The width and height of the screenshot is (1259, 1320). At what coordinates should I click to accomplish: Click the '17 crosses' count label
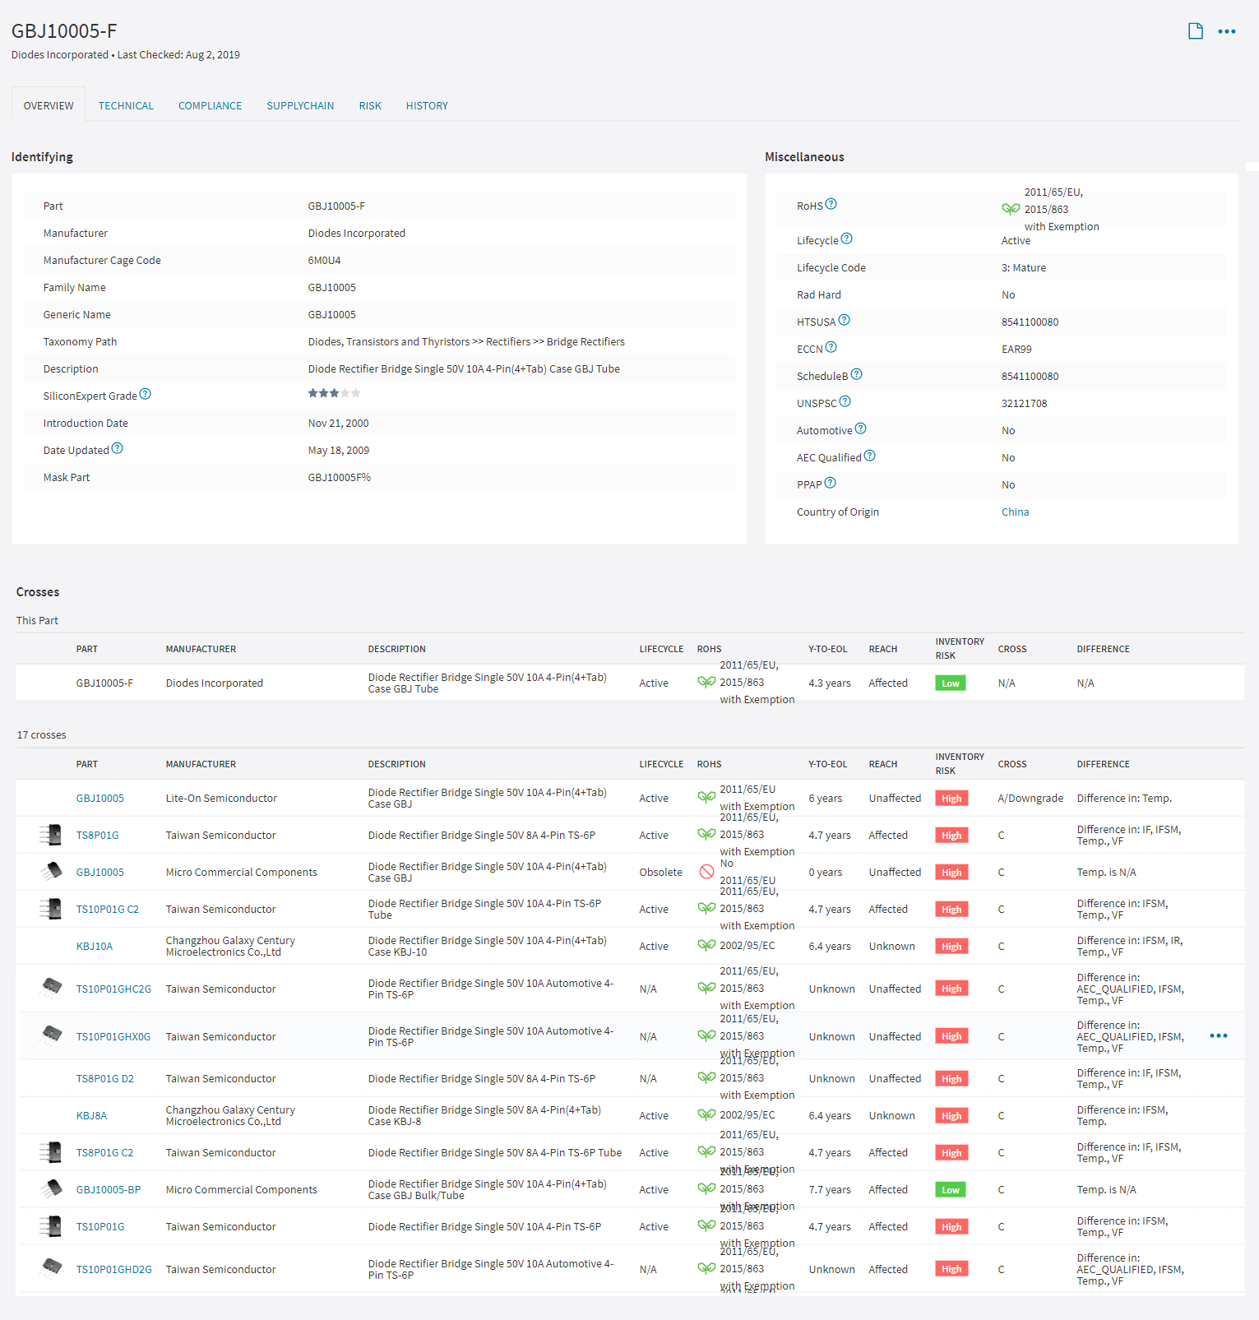(x=41, y=734)
